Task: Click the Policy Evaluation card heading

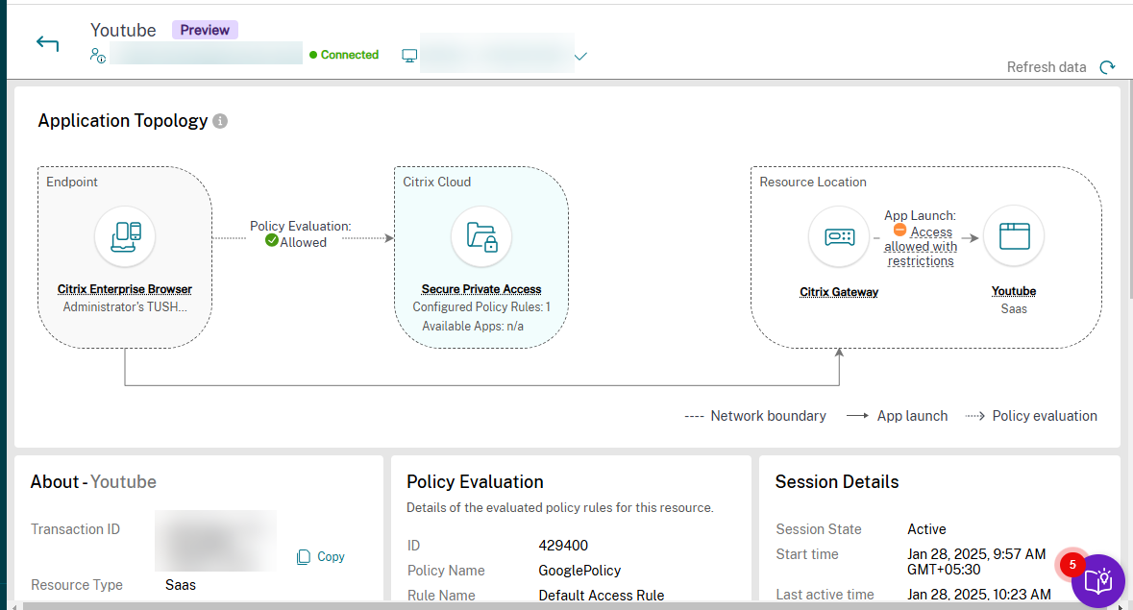Action: [x=475, y=481]
